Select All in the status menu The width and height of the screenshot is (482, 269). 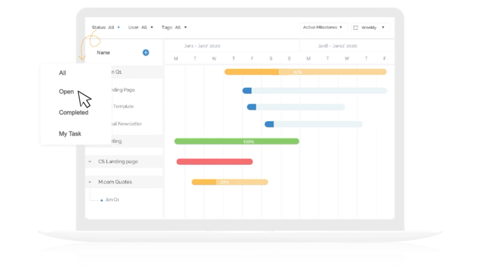coord(63,73)
